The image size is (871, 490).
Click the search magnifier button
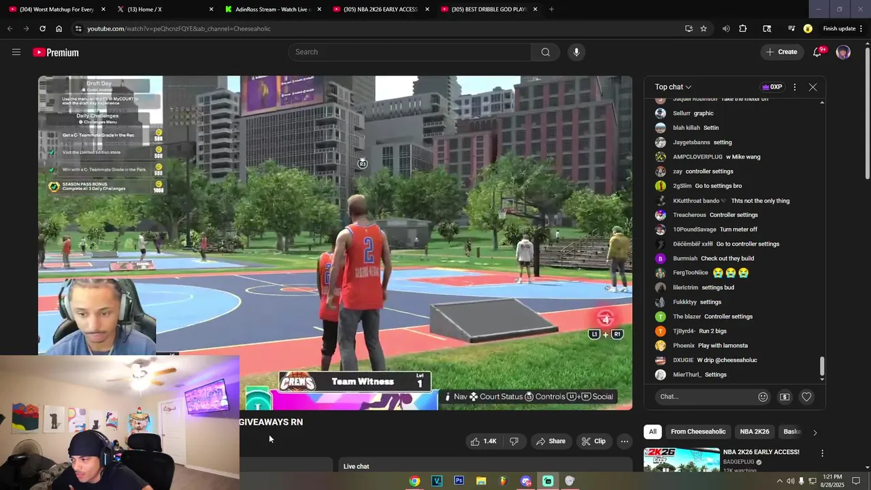tap(545, 52)
